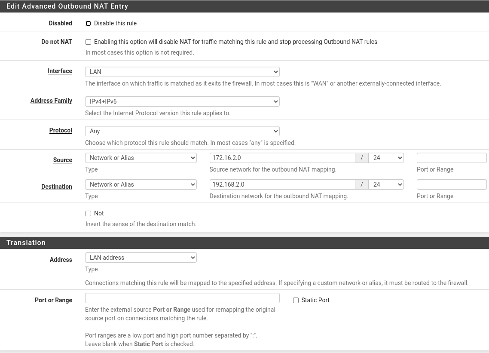Tick the Static Port checkbox
489x353 pixels.
pyautogui.click(x=296, y=301)
